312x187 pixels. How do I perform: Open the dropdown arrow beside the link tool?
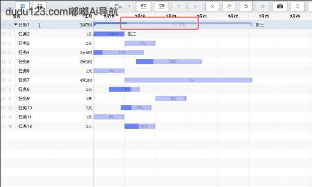[129, 6]
